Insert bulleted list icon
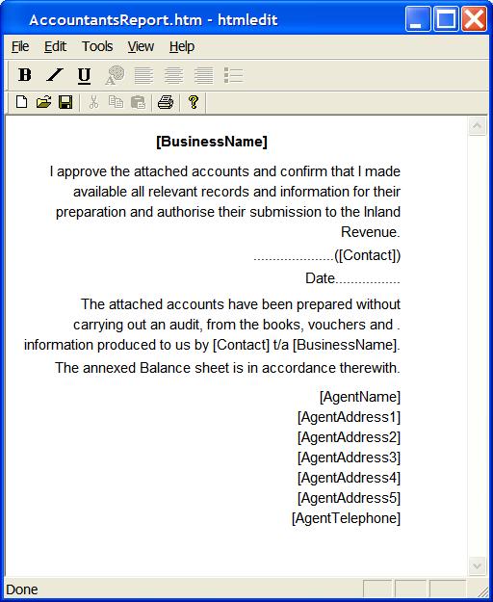 coord(233,75)
